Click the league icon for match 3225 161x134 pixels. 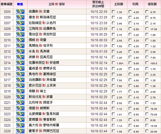20,125
